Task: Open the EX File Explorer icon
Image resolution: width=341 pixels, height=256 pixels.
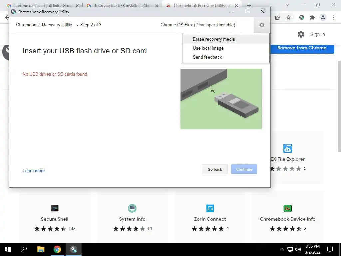Action: pos(287,148)
